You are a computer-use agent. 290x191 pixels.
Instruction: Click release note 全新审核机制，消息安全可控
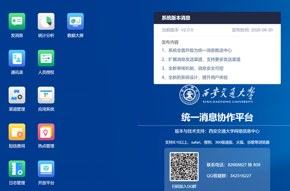193,69
